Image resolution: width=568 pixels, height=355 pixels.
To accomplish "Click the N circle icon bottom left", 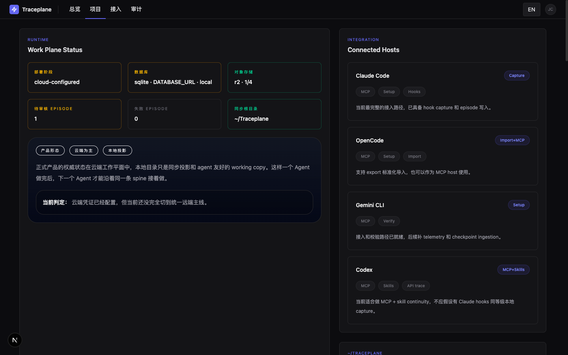I will pos(15,340).
